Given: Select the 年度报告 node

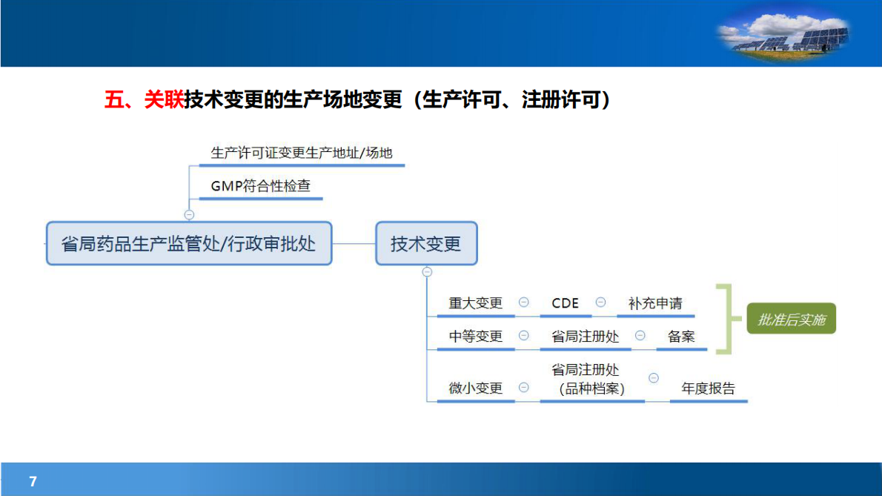Looking at the screenshot, I should coord(708,388).
